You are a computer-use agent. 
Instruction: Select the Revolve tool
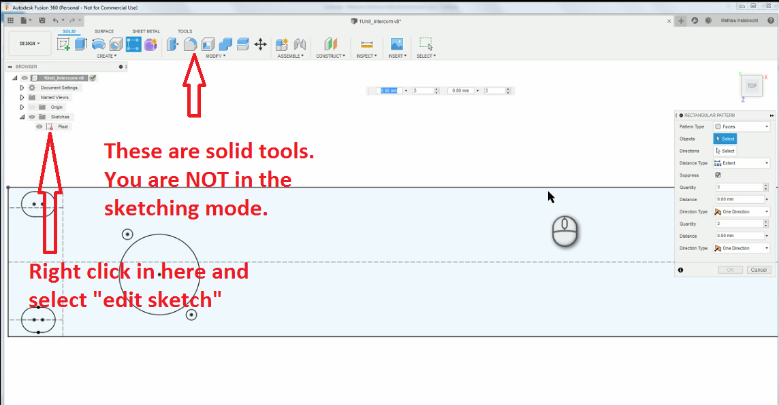98,45
